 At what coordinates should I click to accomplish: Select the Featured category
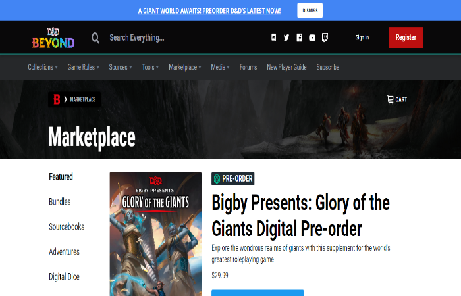point(61,176)
